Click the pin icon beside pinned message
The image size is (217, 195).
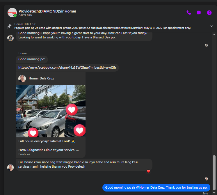click(9, 26)
